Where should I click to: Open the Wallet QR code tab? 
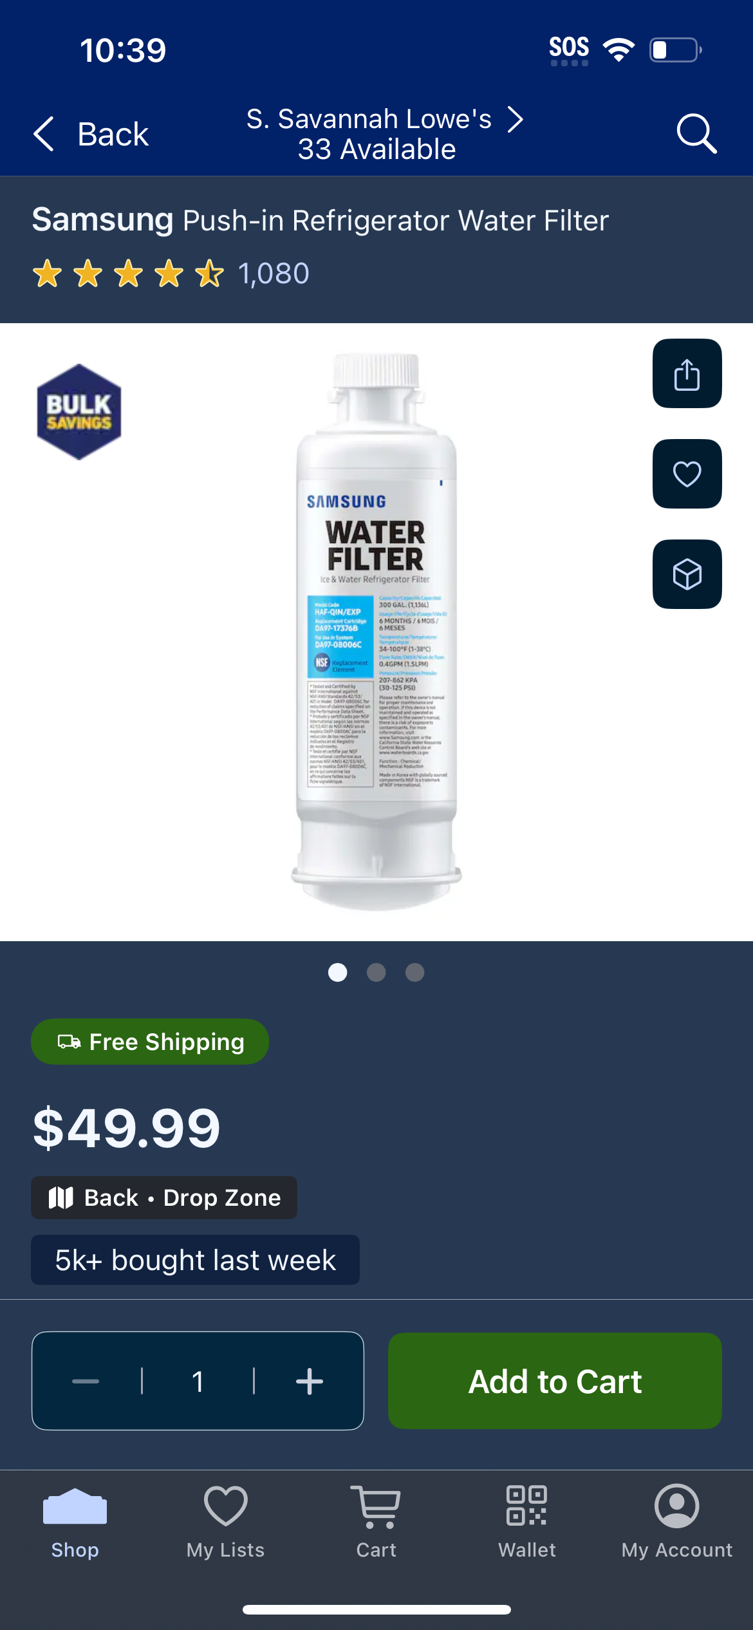point(526,1523)
